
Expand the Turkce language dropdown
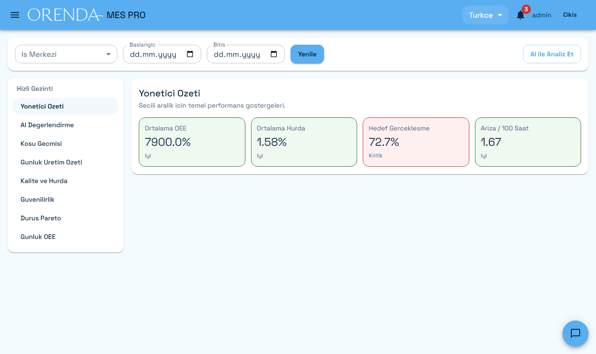point(486,15)
